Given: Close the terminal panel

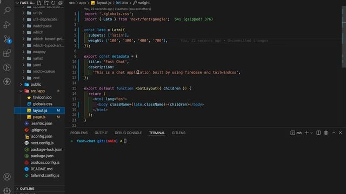Looking at the screenshot, I should [340, 133].
